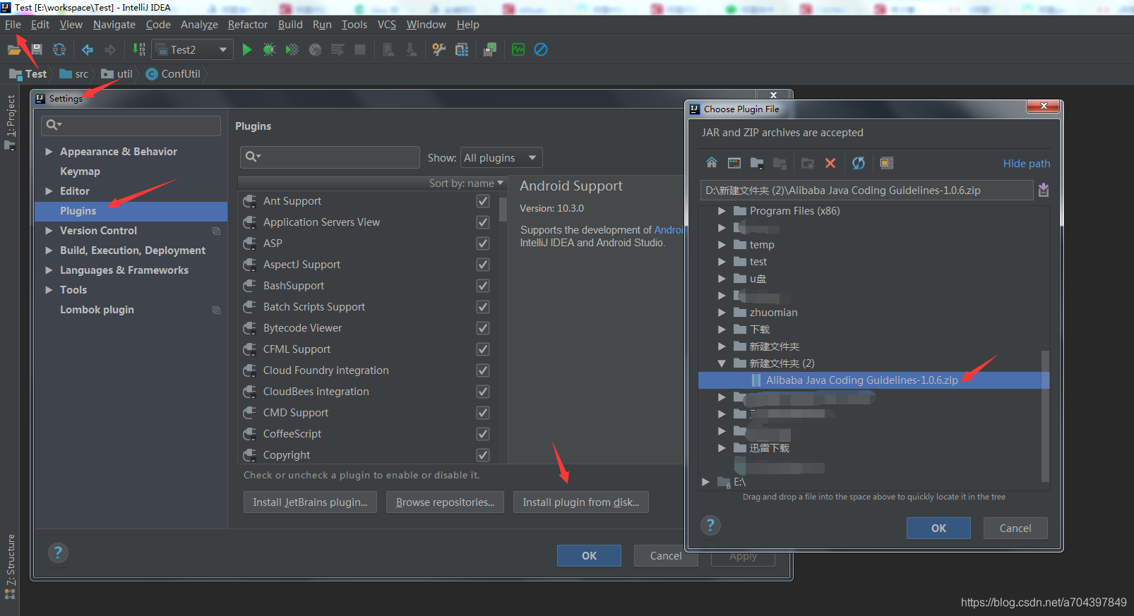This screenshot has width=1134, height=616.
Task: Open the Test2 run configuration dropdown
Action: pyautogui.click(x=192, y=49)
